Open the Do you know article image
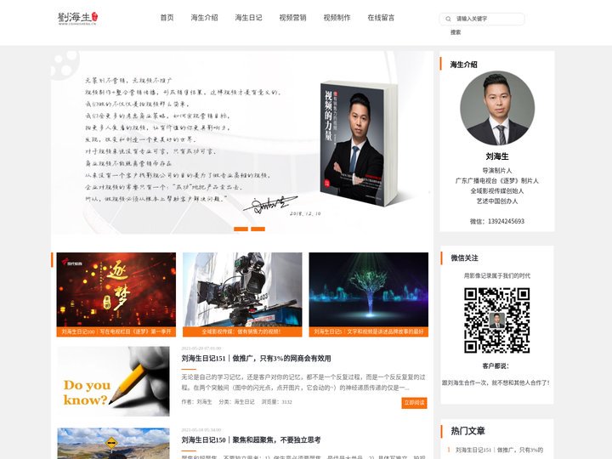This screenshot has width=612, height=459. pyautogui.click(x=114, y=382)
